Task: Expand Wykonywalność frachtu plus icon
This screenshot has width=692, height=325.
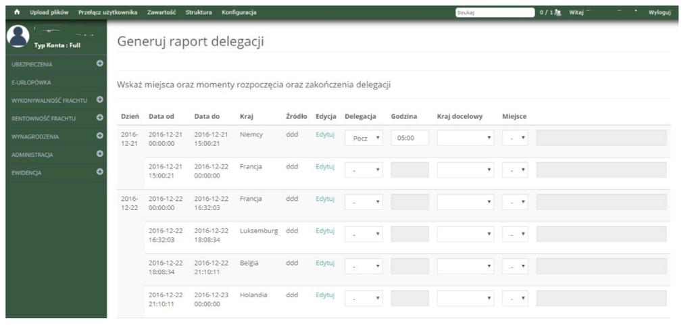Action: pyautogui.click(x=100, y=99)
